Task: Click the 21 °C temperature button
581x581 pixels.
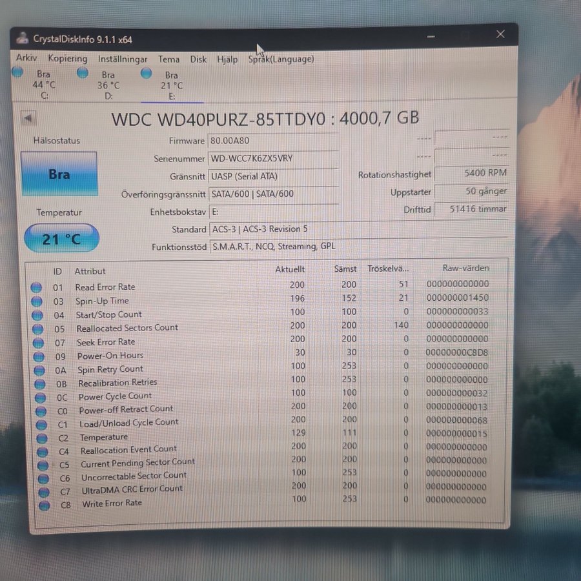Action: pos(62,239)
